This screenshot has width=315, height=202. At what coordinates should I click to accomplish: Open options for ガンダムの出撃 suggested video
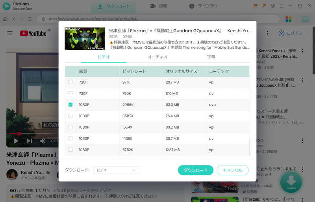pyautogui.click(x=302, y=80)
